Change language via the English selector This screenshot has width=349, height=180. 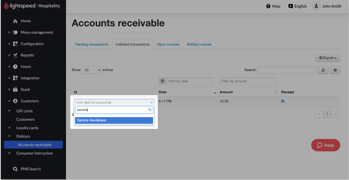pos(297,6)
